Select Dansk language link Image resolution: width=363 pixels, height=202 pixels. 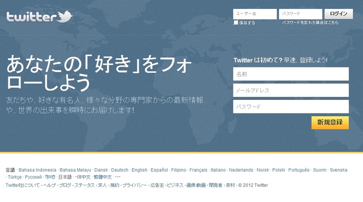101,170
